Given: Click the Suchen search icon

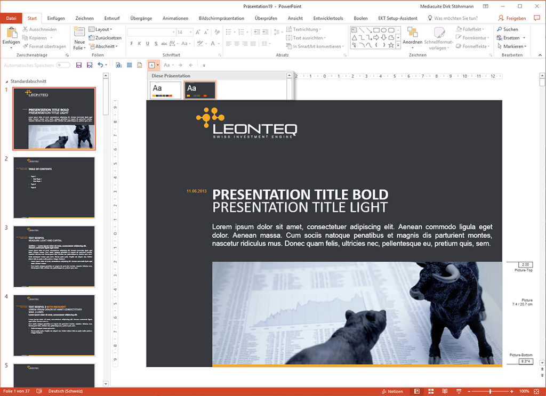Looking at the screenshot, I should tap(499, 29).
